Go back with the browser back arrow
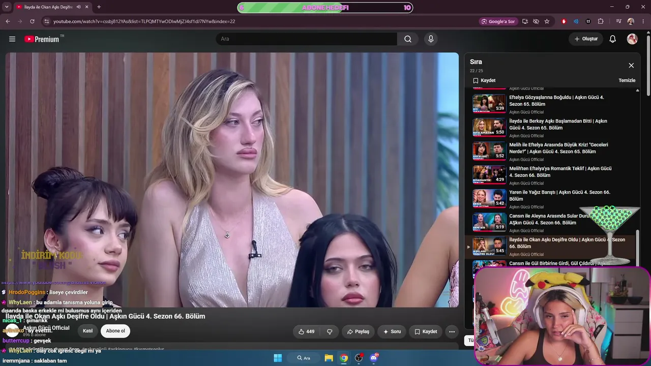This screenshot has width=651, height=366. pos(8,21)
